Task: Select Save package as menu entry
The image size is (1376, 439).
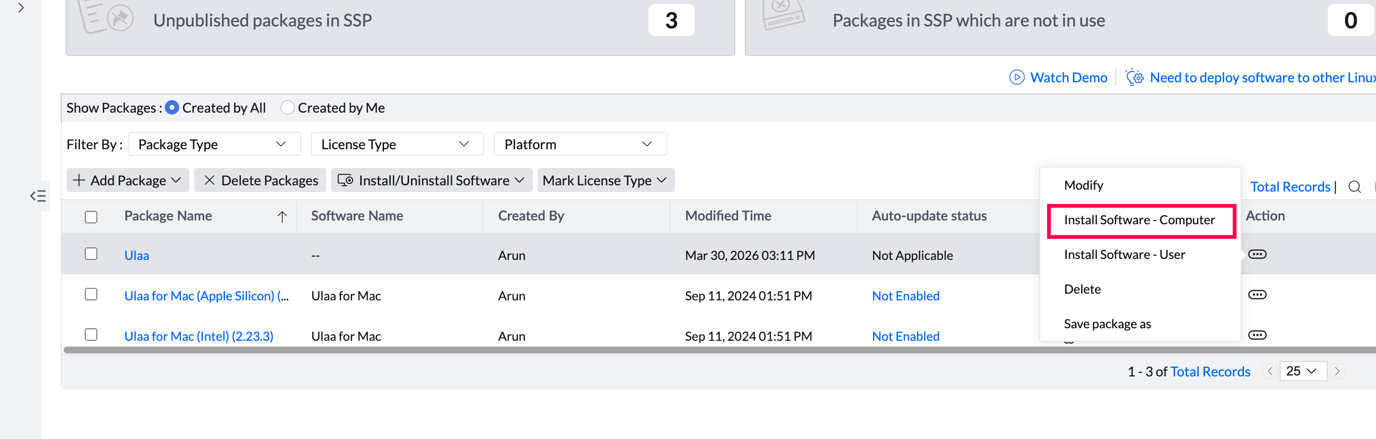Action: tap(1107, 324)
